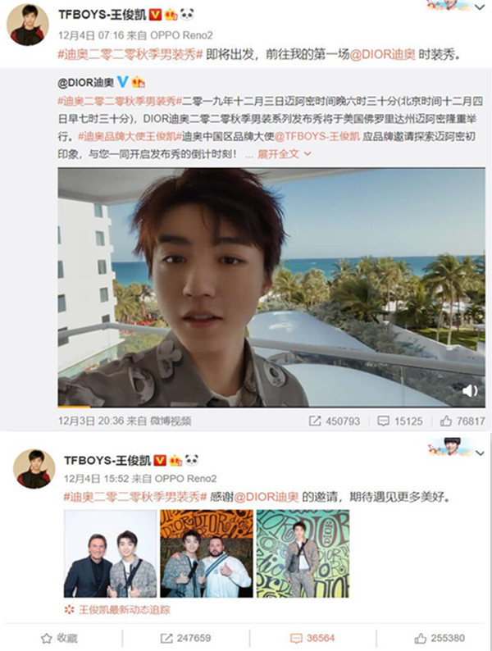Click @TFBOYS-王俊凯 mention in quoted post
The width and height of the screenshot is (492, 651).
click(317, 136)
